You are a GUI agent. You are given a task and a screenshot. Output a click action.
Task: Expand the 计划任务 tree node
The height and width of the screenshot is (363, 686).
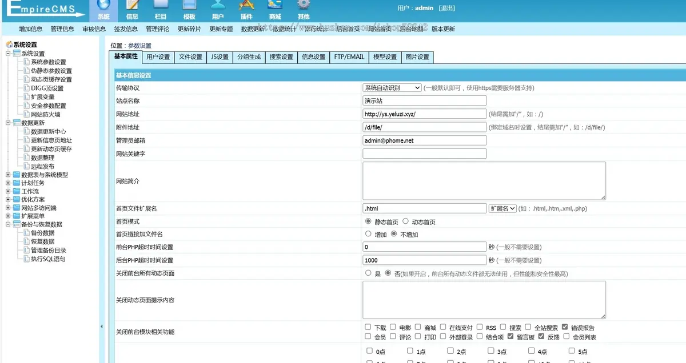(x=8, y=183)
